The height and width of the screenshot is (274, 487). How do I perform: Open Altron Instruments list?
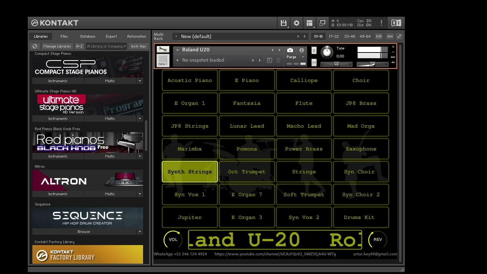[58, 194]
